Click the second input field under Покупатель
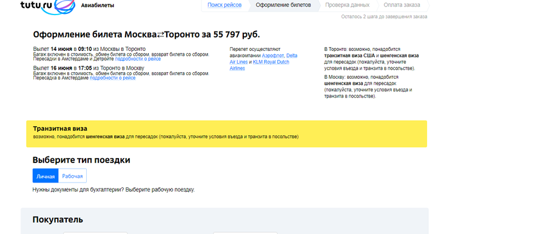 245,233
